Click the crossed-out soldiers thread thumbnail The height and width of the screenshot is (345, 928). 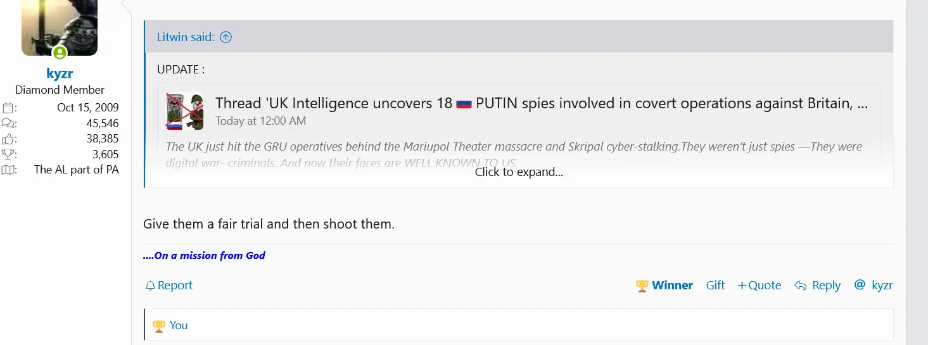[x=186, y=111]
